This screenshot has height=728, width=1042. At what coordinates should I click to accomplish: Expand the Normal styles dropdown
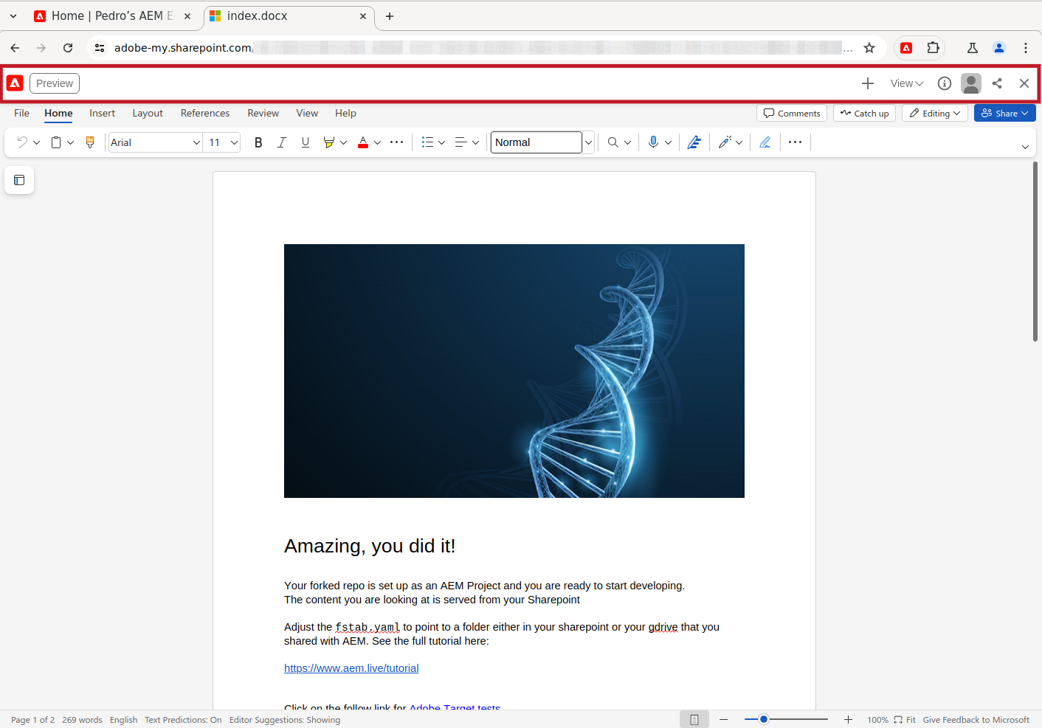[588, 142]
